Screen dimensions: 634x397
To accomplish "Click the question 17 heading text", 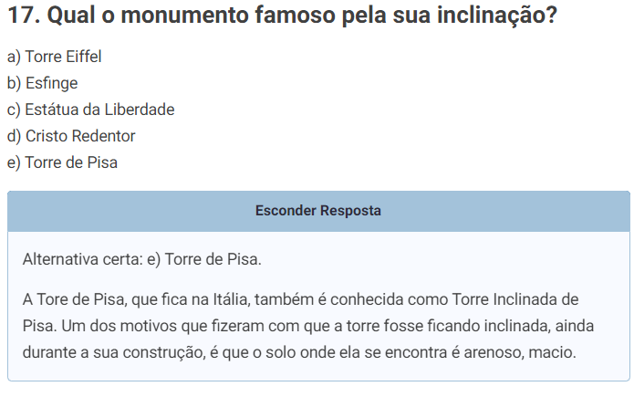I will pos(283,16).
